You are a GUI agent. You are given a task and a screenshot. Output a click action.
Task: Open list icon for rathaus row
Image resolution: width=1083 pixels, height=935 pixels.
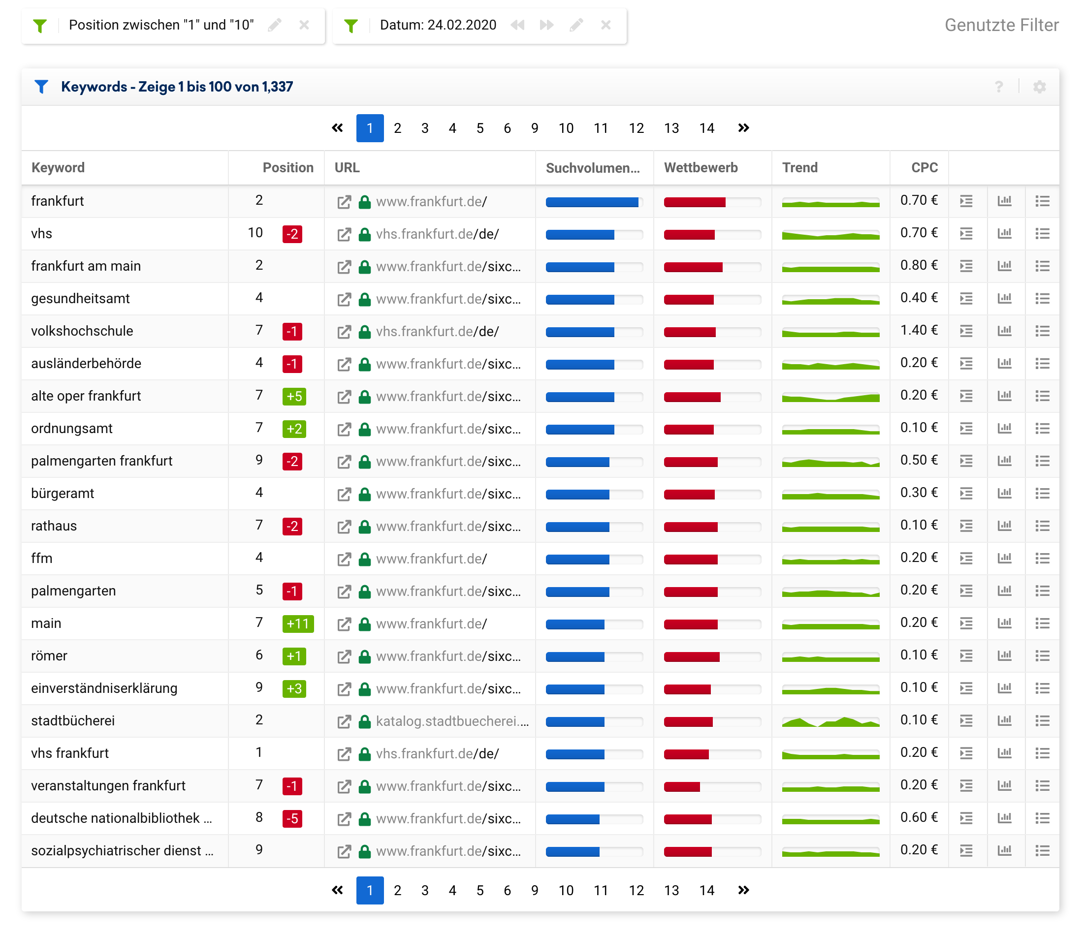[x=1043, y=526]
